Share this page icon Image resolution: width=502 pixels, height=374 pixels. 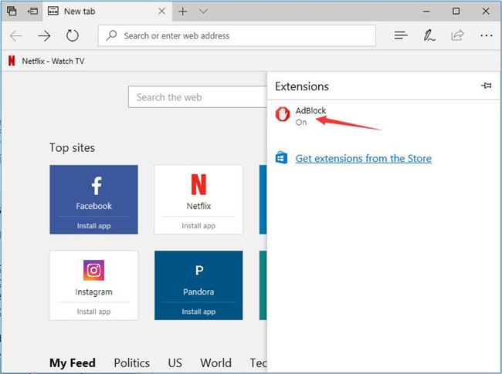click(x=457, y=35)
